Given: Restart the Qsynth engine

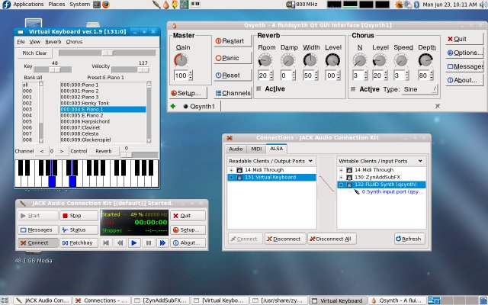Looking at the screenshot, I should coord(233,40).
